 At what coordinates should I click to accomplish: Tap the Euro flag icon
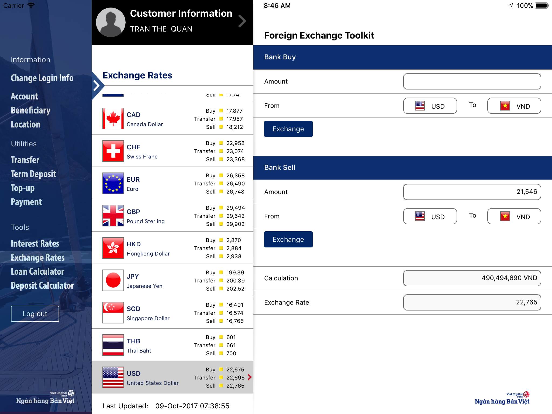coord(113,183)
